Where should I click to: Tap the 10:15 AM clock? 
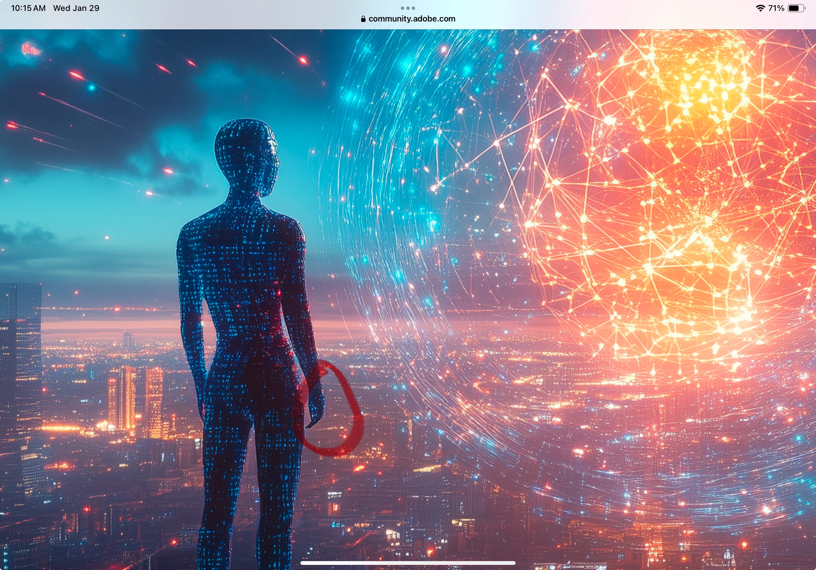[28, 8]
